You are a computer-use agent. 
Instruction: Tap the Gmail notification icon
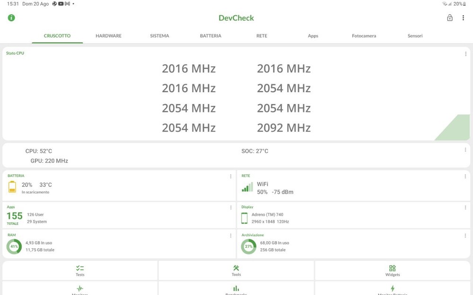[67, 4]
